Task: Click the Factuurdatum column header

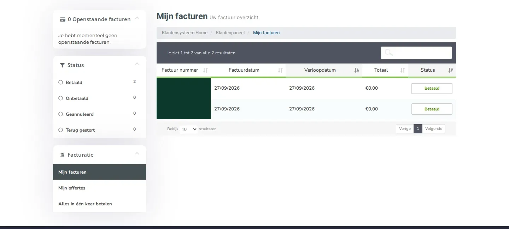Action: [248, 70]
